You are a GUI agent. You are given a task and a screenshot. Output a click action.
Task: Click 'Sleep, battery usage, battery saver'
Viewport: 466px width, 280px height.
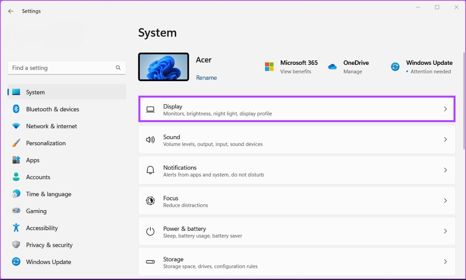pyautogui.click(x=203, y=236)
